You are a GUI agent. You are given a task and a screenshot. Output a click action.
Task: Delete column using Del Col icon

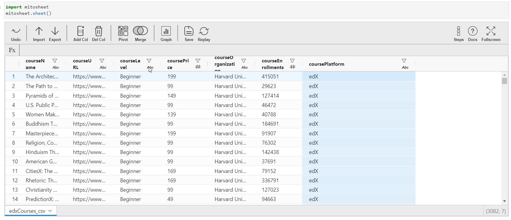tap(99, 33)
